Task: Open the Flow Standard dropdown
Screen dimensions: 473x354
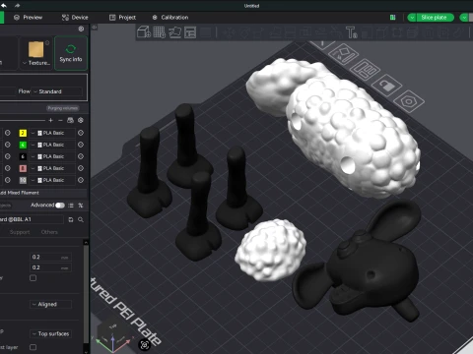Action: pos(57,91)
